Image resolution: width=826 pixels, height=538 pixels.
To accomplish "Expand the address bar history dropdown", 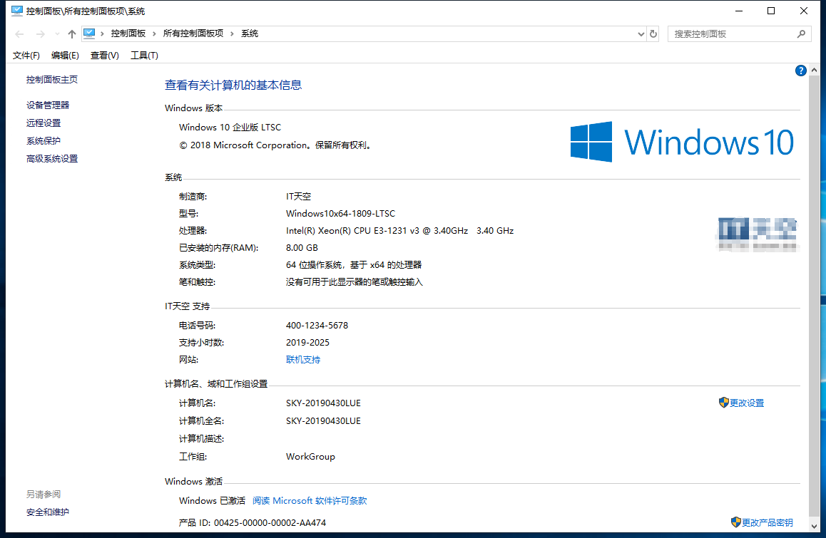I will tap(640, 33).
